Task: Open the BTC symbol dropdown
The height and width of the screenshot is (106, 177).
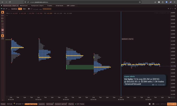Action: click(5, 9)
